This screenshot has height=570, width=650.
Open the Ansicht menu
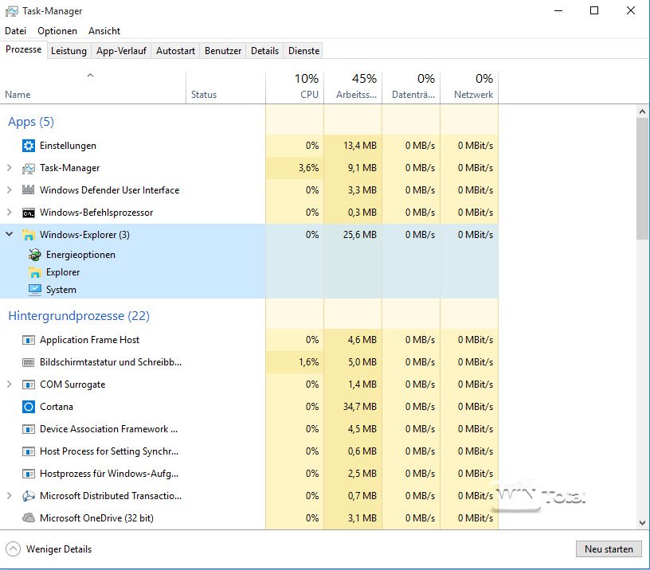[x=104, y=31]
